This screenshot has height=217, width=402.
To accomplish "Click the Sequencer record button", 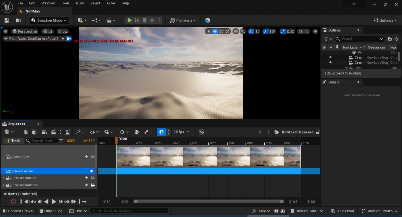I will coord(13,202).
